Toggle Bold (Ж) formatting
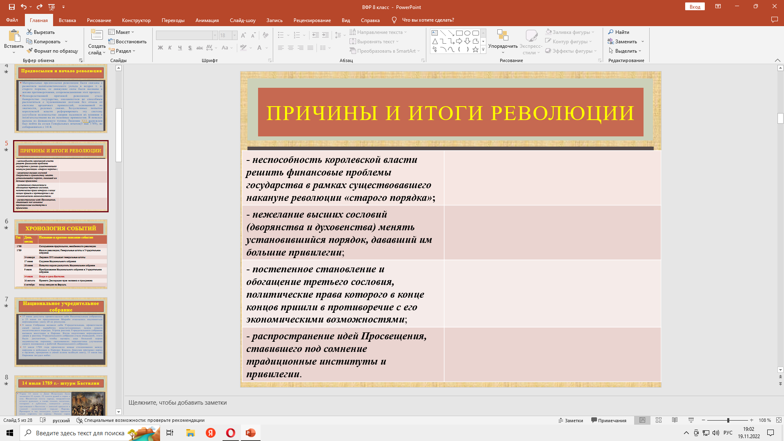This screenshot has width=784, height=441. click(x=160, y=48)
